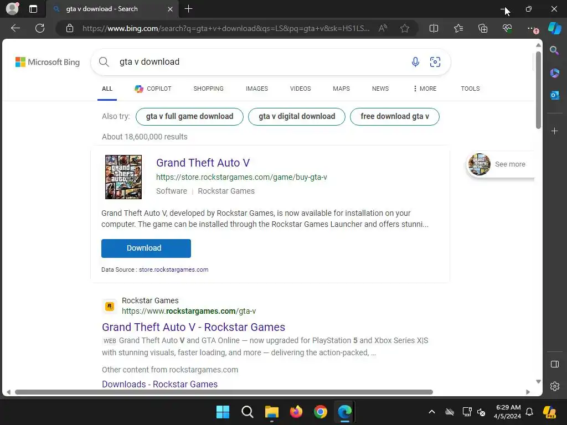
Task: Click magnifier icon in search box
Action: click(x=104, y=62)
